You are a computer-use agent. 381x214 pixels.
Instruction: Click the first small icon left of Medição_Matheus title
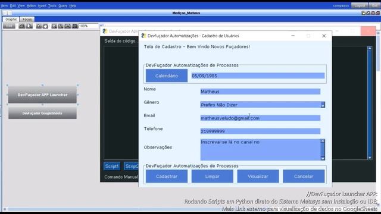click(x=5, y=13)
